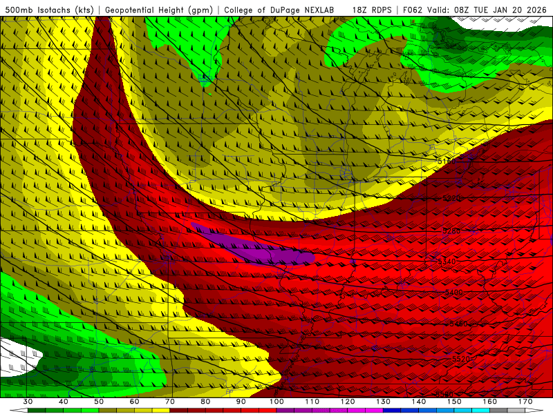Click the colorbar value 90
The height and width of the screenshot is (414, 553).
point(241,402)
